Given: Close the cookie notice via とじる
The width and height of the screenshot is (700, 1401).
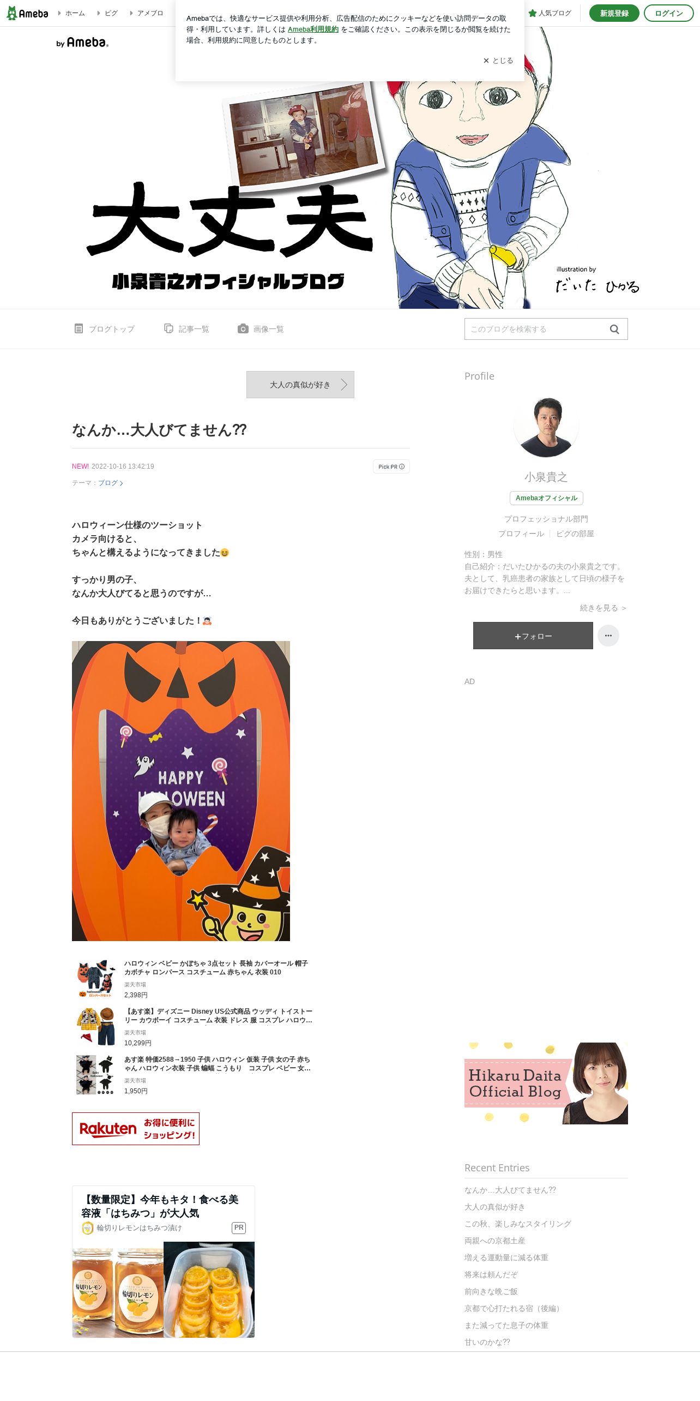Looking at the screenshot, I should 498,61.
